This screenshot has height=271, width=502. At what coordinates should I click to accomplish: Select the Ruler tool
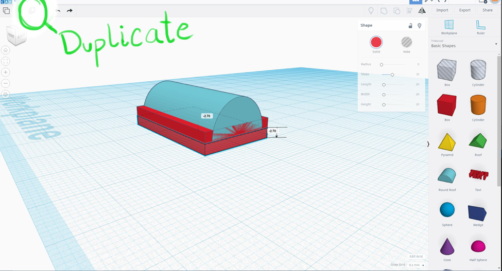click(480, 27)
